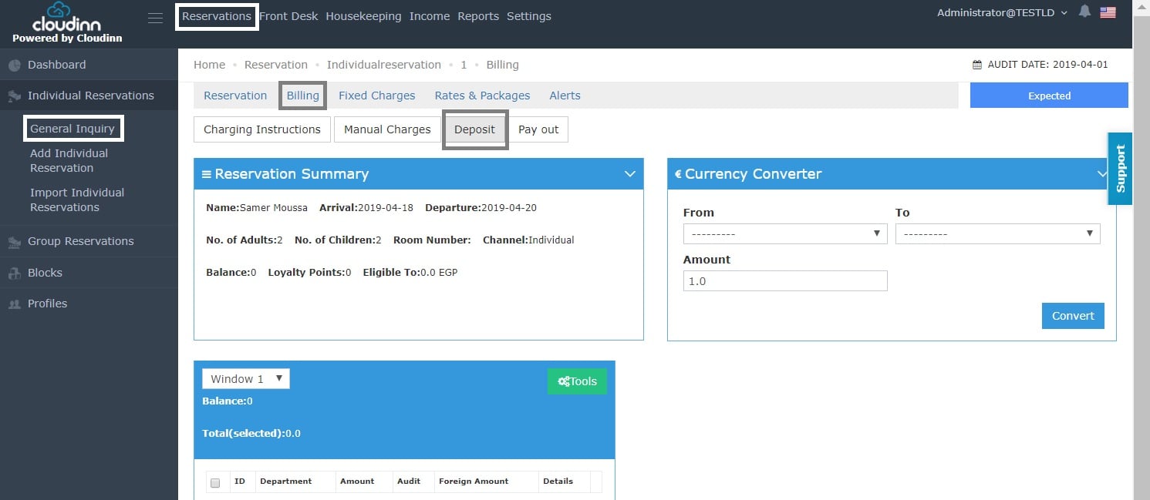
Task: Collapse the Reservation Summary panel chevron
Action: 629,174
